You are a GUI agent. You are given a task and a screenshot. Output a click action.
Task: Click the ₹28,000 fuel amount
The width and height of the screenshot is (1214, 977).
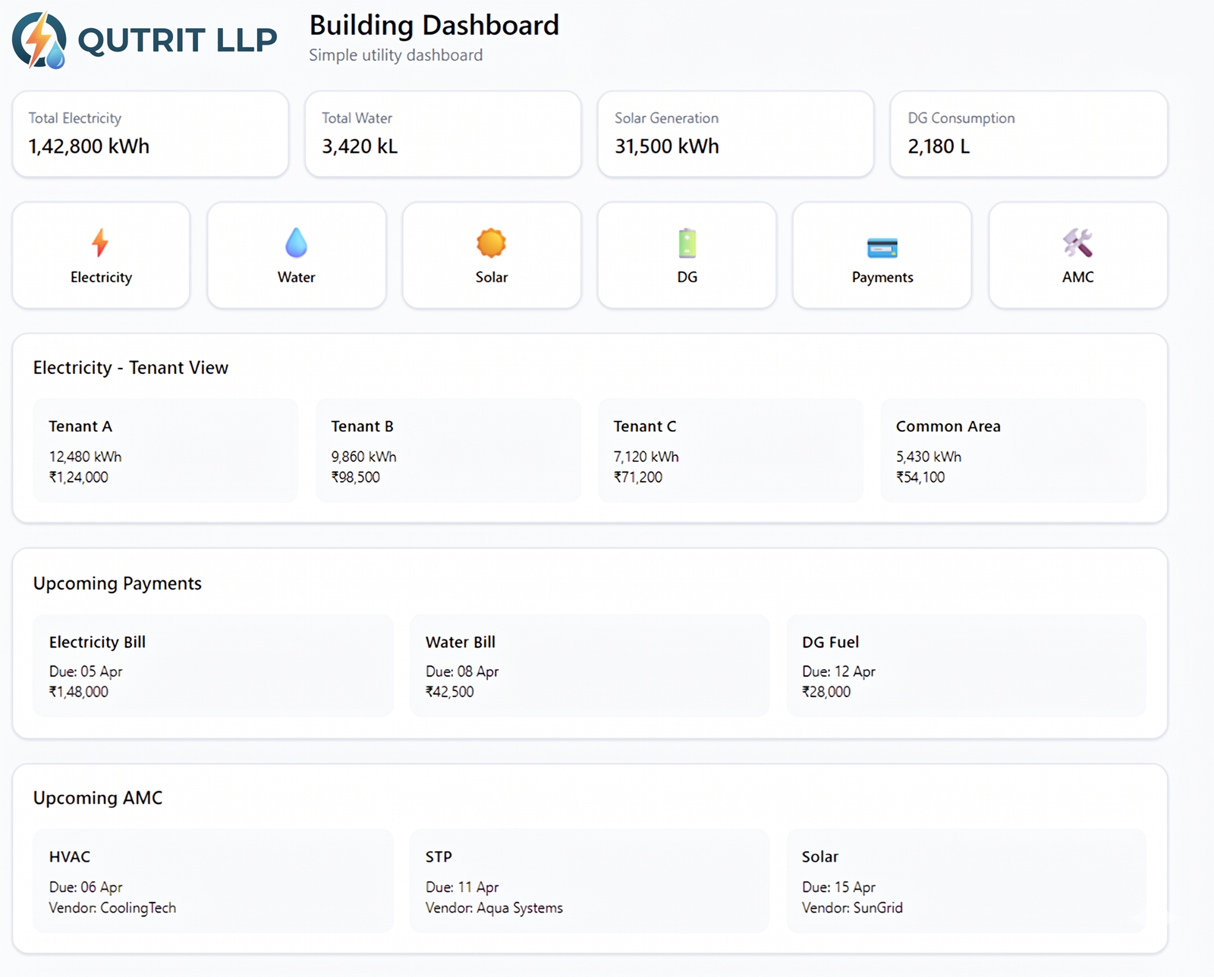826,692
